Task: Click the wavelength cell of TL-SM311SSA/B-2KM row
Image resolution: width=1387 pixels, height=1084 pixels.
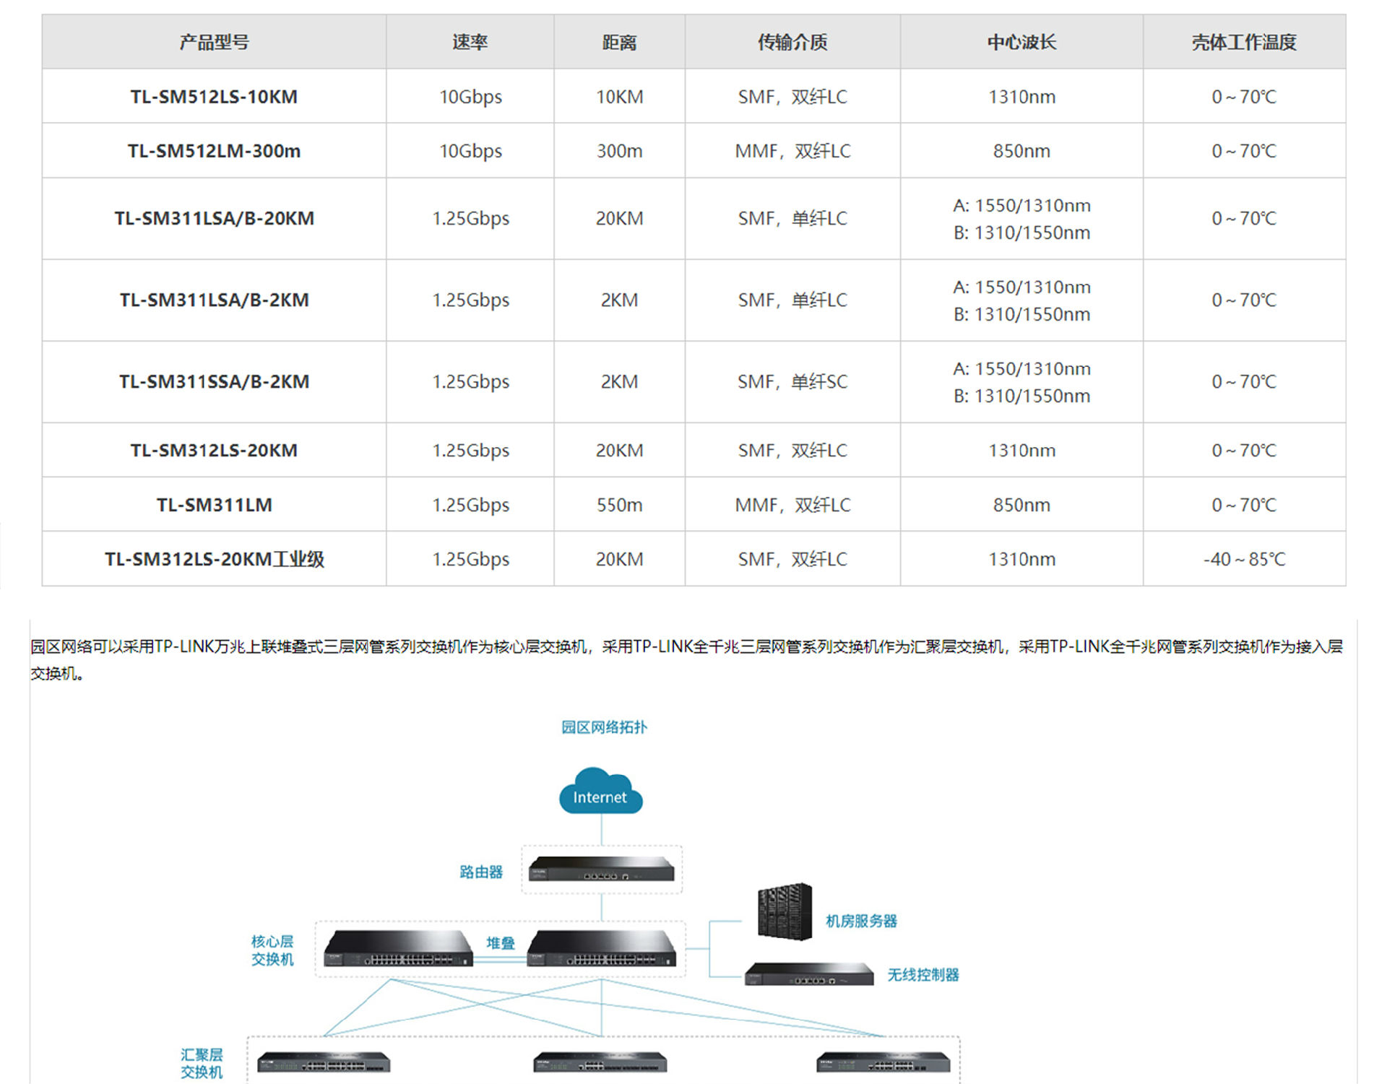Action: click(x=1021, y=381)
